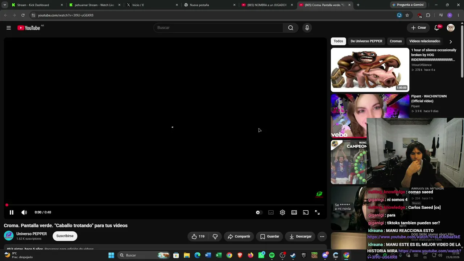Viewport: 464px width, 261px height.
Task: Switch to the Inicio / X tab
Action: pos(152,5)
